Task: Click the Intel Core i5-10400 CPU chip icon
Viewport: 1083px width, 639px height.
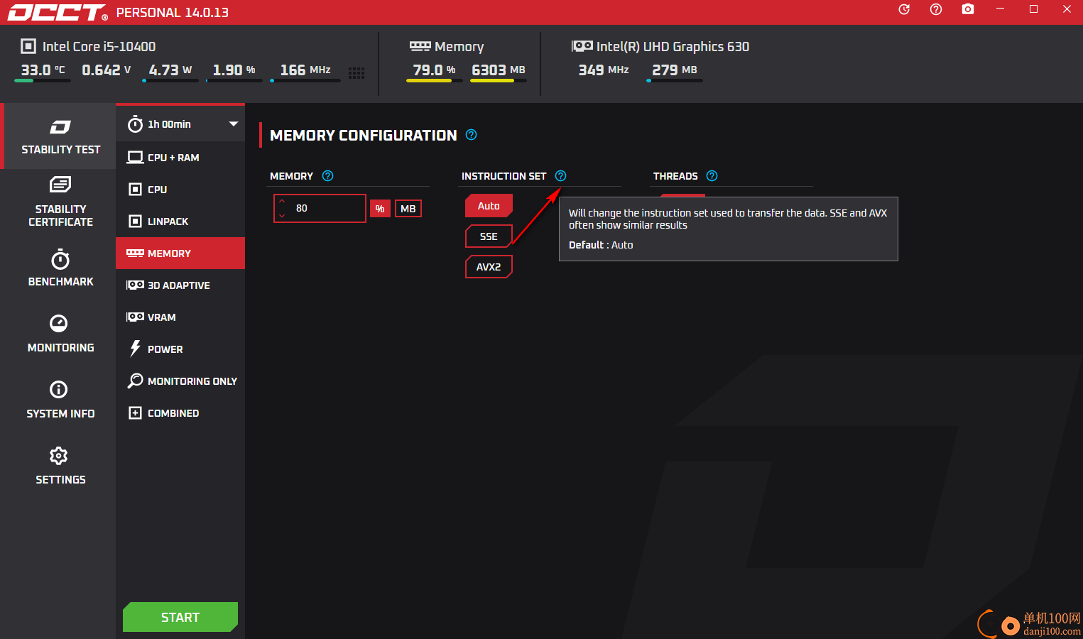Action: [28, 46]
